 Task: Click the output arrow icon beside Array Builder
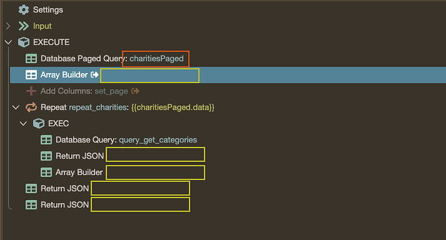tap(94, 75)
